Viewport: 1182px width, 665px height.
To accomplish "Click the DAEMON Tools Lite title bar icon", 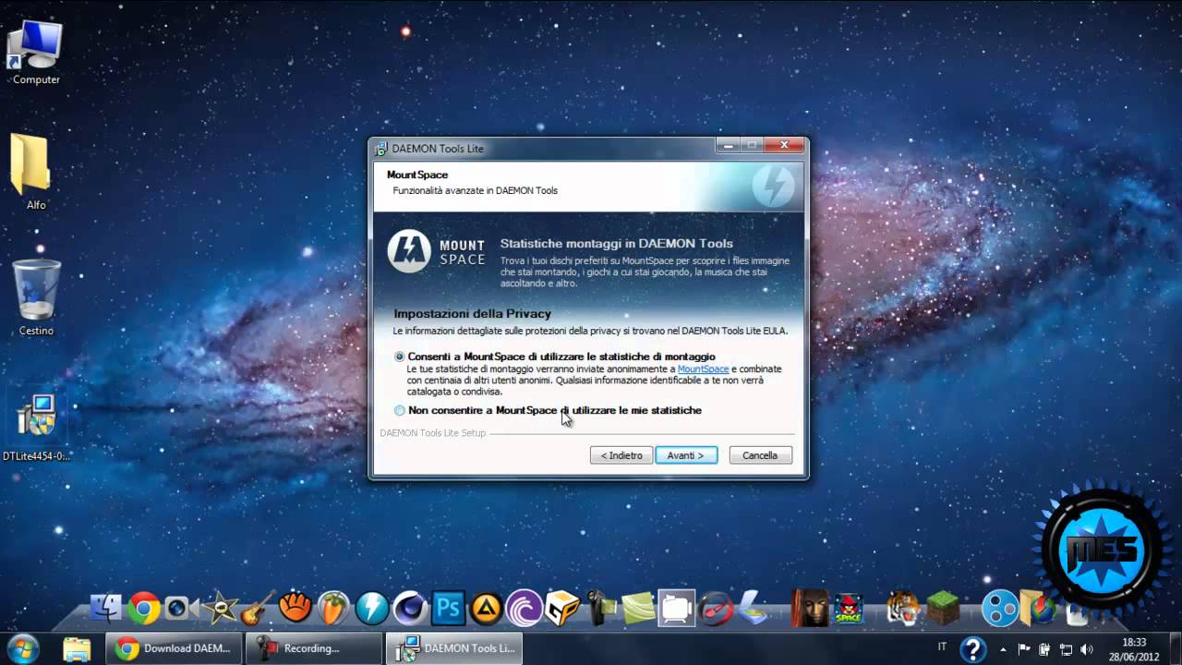I will [x=380, y=148].
